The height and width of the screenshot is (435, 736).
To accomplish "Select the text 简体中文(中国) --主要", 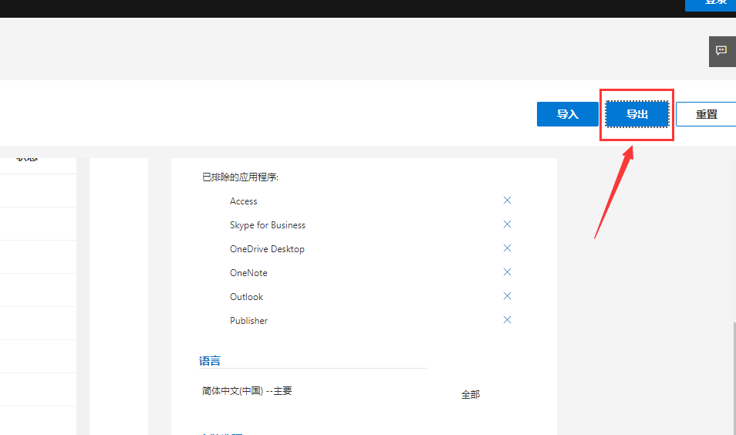I will point(247,391).
